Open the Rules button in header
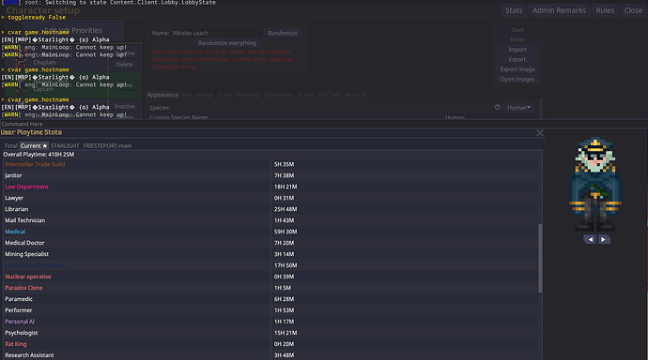This screenshot has height=360, width=648. coord(605,10)
